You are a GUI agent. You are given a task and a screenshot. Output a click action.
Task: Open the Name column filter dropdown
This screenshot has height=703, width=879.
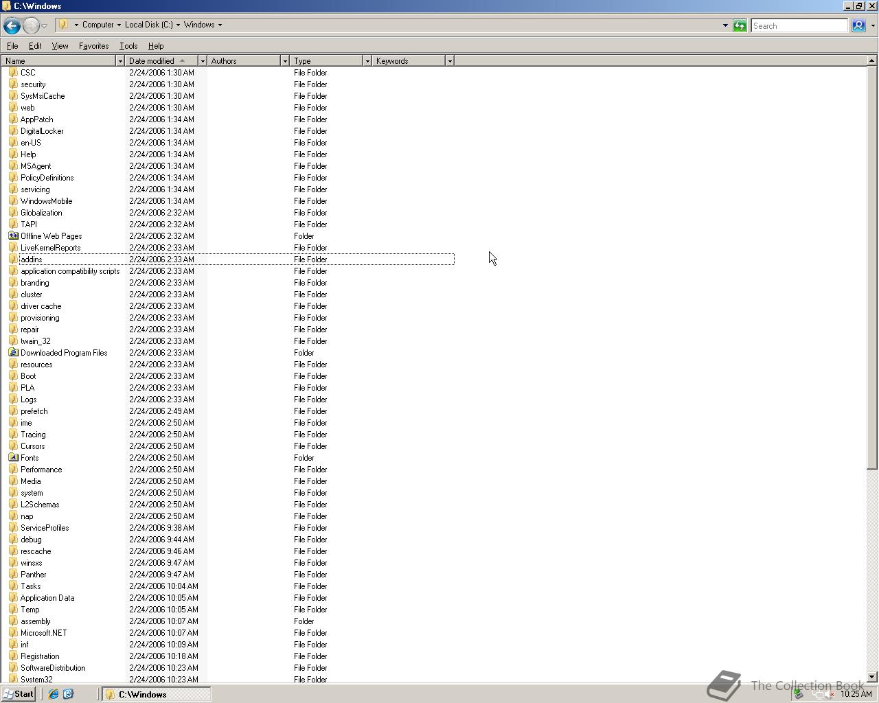click(x=120, y=61)
